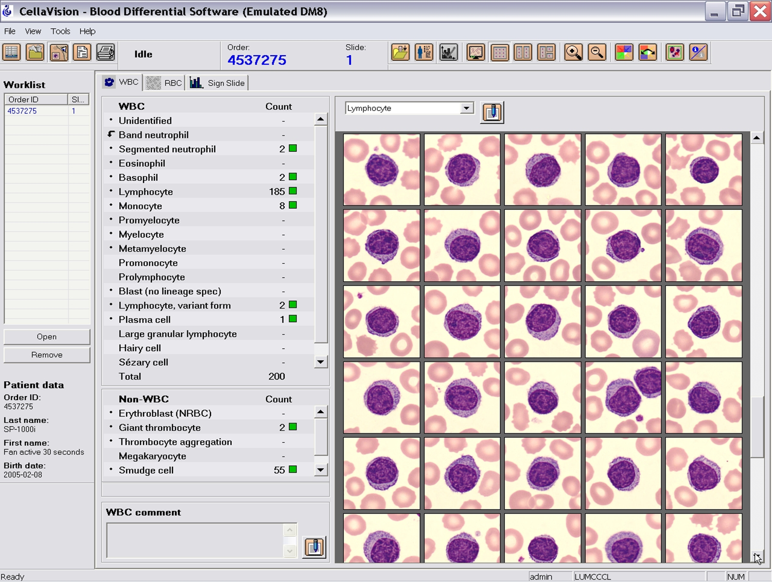
Task: Click the blue info slash toolbar icon
Action: tap(698, 53)
